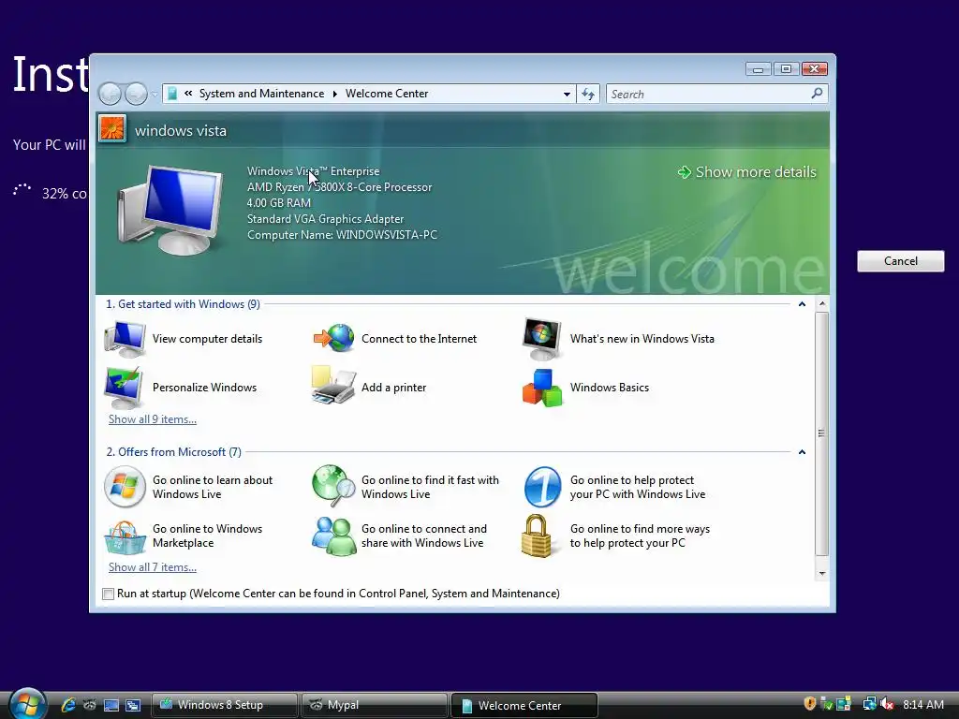The height and width of the screenshot is (719, 959).
Task: Click the Show Desktop Quick Launch icon
Action: tap(111, 705)
